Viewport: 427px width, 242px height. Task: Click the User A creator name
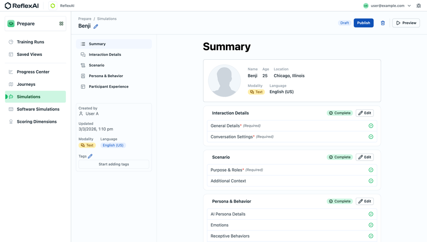(92, 114)
